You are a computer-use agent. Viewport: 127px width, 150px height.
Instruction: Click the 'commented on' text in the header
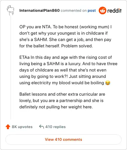point(74,10)
